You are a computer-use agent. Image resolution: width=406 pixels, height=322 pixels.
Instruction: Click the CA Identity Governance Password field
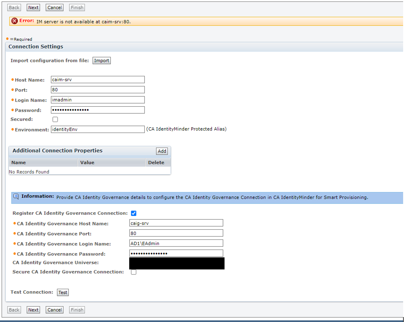[176, 253]
